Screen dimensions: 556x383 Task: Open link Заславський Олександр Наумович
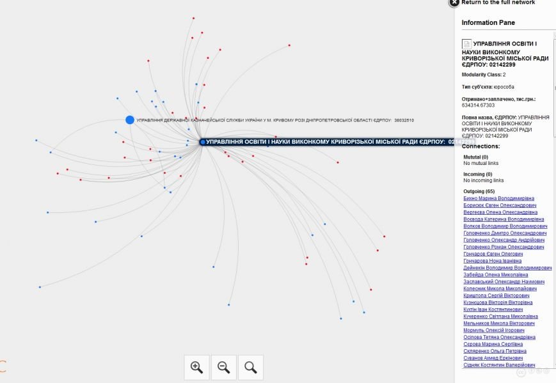coord(504,282)
